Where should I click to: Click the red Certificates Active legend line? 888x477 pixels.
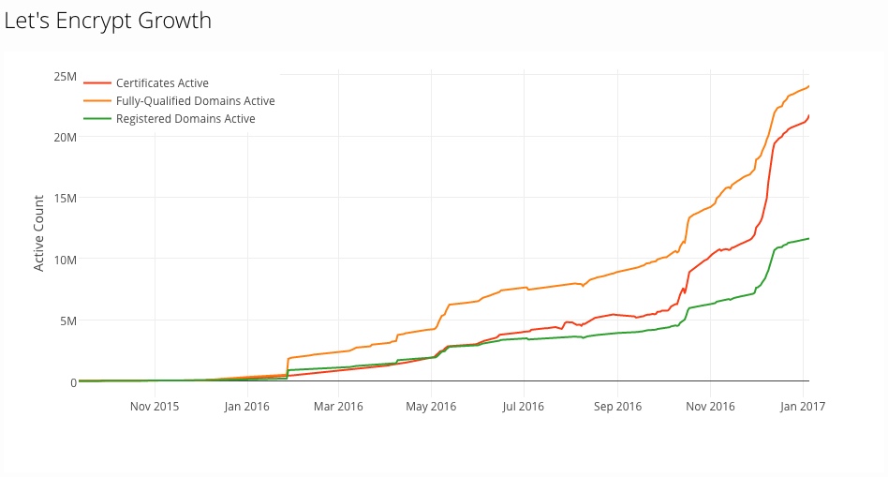tap(96, 82)
